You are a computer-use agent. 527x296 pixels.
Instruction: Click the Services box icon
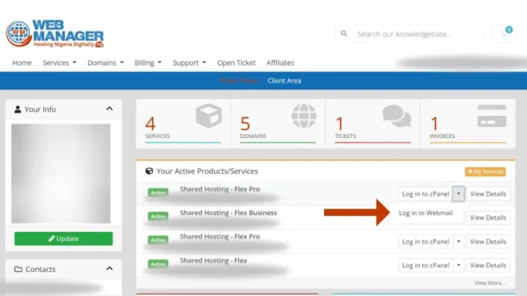tap(209, 116)
